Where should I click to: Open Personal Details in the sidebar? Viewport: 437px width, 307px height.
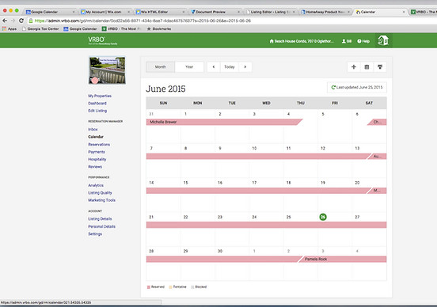click(x=101, y=226)
